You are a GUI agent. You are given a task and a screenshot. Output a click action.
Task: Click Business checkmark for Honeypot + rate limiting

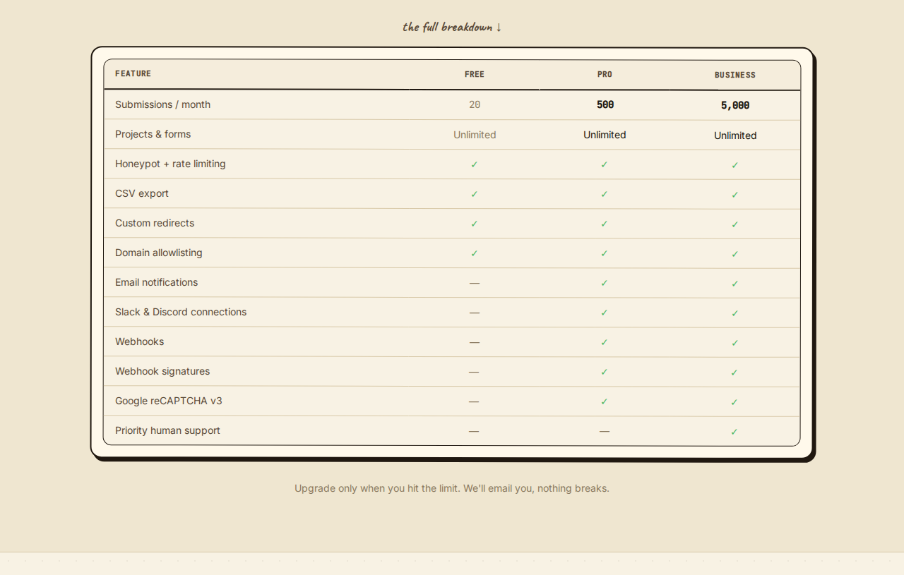[x=735, y=165]
